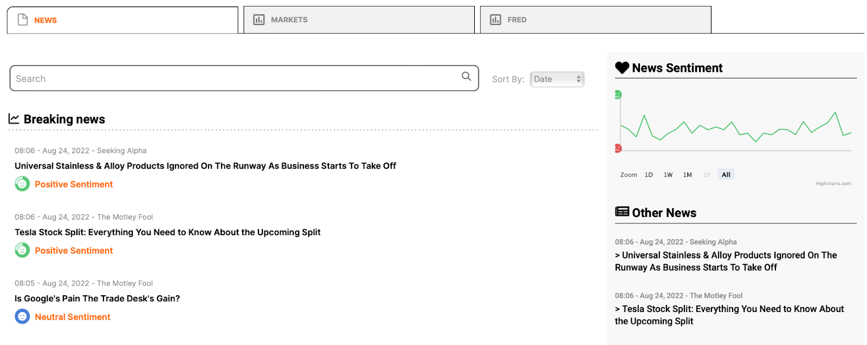867x345 pixels.
Task: Switch to the FRED tab
Action: pos(595,20)
